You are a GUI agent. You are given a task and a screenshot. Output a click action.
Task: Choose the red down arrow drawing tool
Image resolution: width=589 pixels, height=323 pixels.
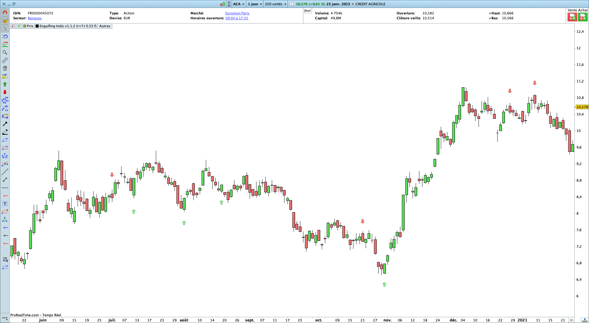pyautogui.click(x=5, y=92)
